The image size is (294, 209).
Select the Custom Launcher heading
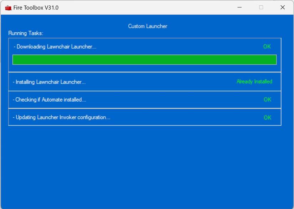[148, 26]
